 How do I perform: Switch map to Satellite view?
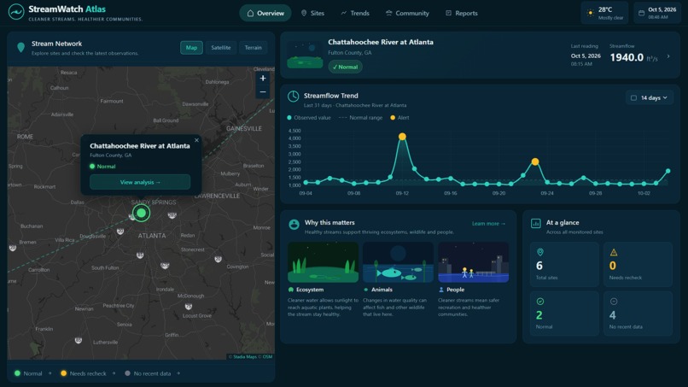[221, 48]
